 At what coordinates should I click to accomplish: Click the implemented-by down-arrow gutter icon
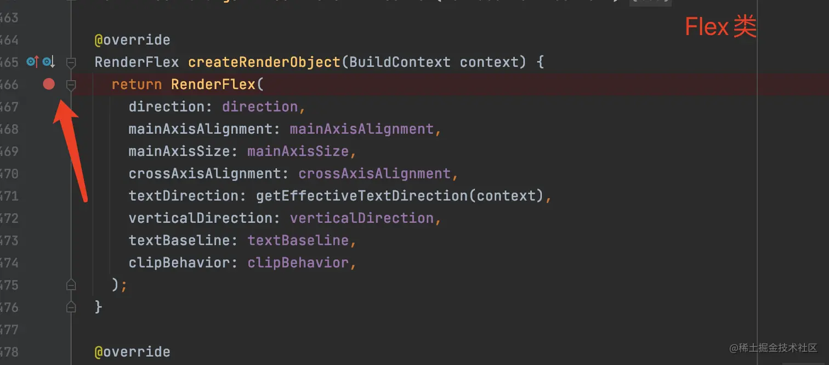tap(49, 62)
